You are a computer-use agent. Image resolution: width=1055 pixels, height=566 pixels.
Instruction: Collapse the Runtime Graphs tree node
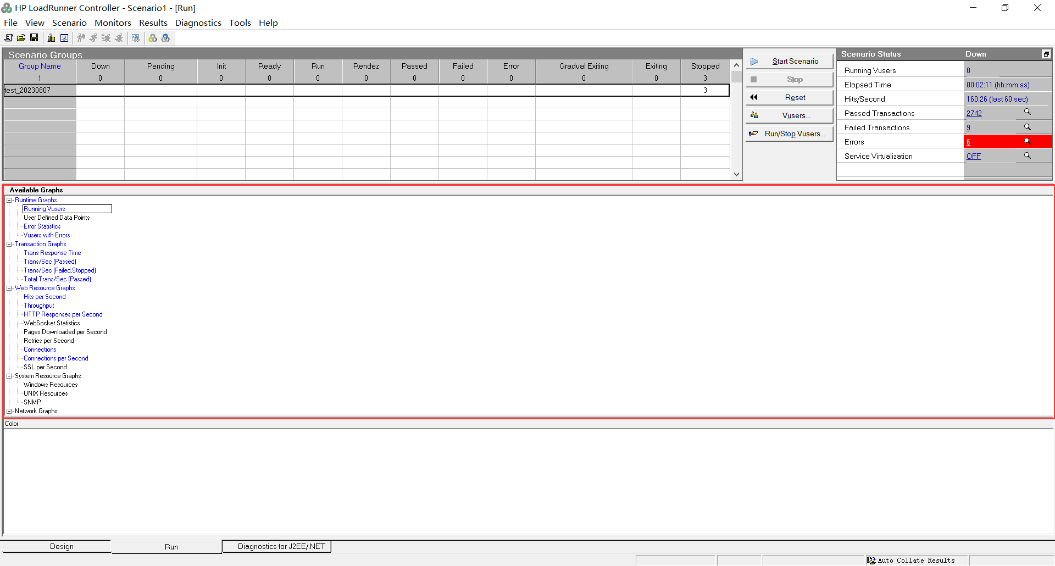[x=9, y=200]
